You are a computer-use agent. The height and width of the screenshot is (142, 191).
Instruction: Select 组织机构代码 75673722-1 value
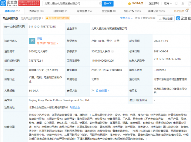click(x=36, y=61)
